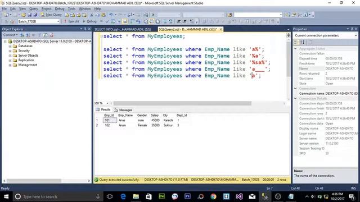Click the Paste toolbar icon
This screenshot has height=202, width=360.
pos(103,15)
